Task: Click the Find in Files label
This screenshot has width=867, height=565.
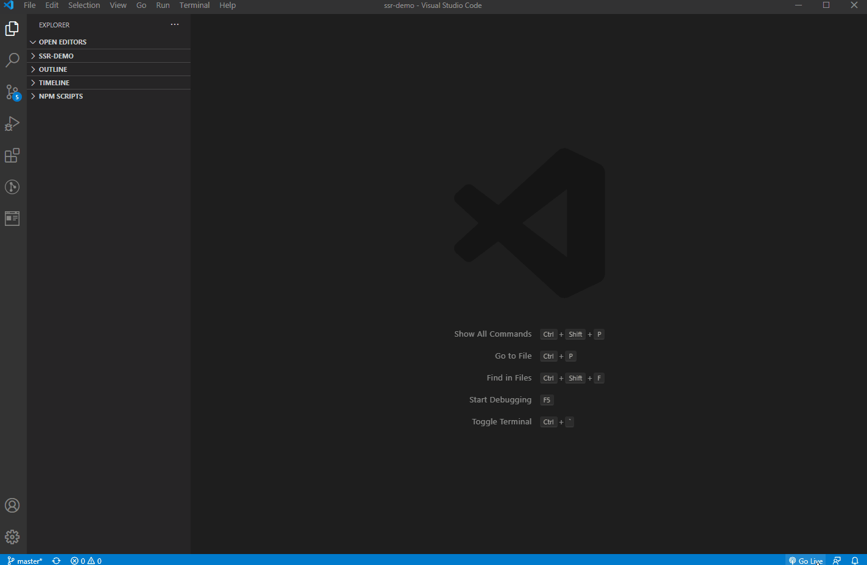Action: tap(509, 378)
